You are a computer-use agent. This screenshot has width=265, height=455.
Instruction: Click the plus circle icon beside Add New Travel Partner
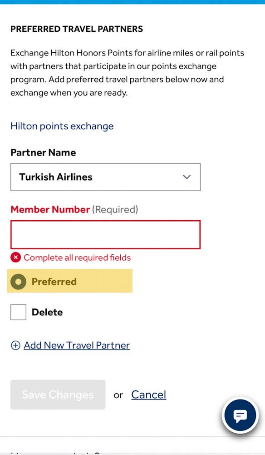point(15,345)
